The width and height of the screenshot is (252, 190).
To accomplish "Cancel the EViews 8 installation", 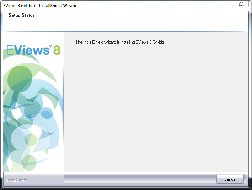I will (230, 179).
